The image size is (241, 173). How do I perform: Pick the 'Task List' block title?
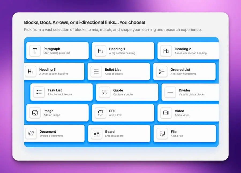[x=55, y=90]
